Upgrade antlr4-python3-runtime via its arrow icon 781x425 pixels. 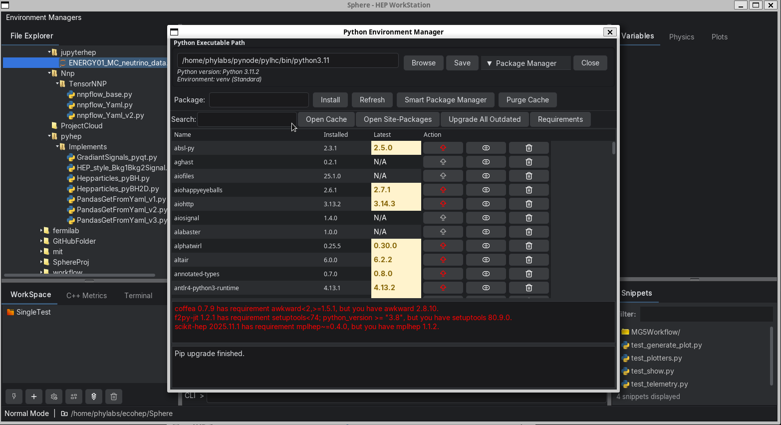click(443, 288)
